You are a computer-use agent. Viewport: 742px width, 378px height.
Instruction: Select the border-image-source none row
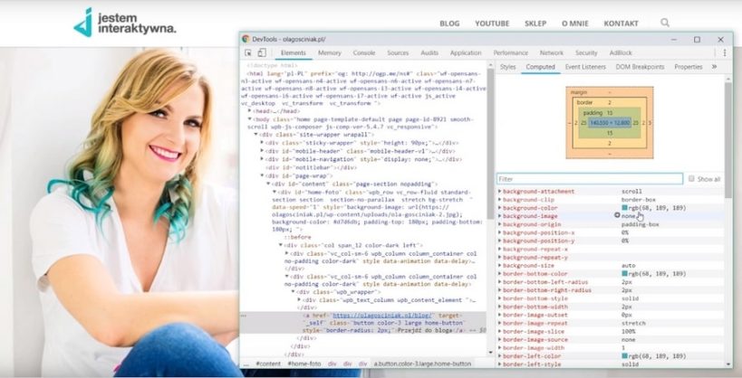pyautogui.click(x=610, y=339)
